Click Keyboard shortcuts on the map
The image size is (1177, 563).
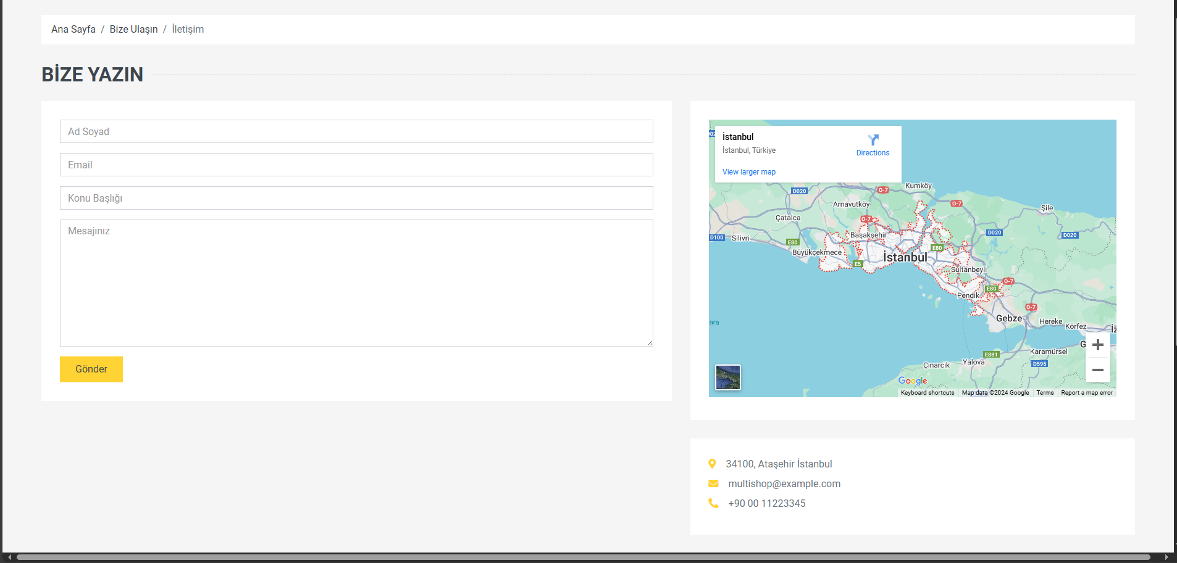(x=927, y=393)
